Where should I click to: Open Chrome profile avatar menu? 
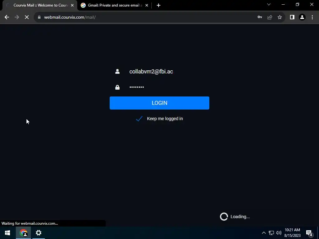pos(302,17)
